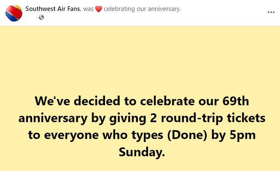Click the word 'everyone' in the post
The height and width of the screenshot is (171, 280).
tap(71, 136)
